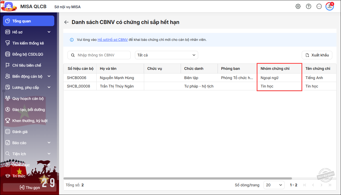The image size is (341, 195).
Task: Open the user avatar with notification badge
Action: point(330,7)
